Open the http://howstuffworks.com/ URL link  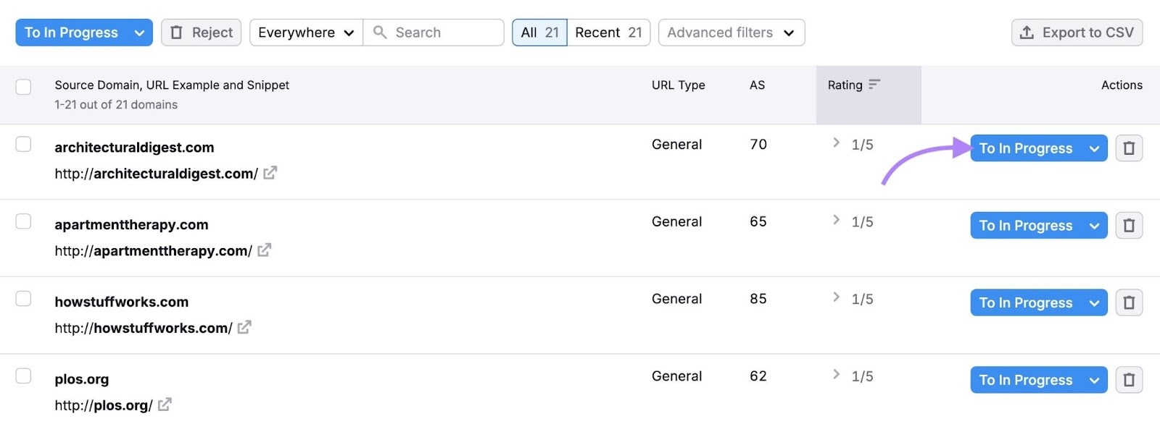pos(144,328)
